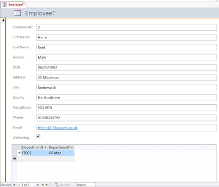219x187 pixels.
Task: Click the DOB field 06/05/1982
Action: pos(127,67)
